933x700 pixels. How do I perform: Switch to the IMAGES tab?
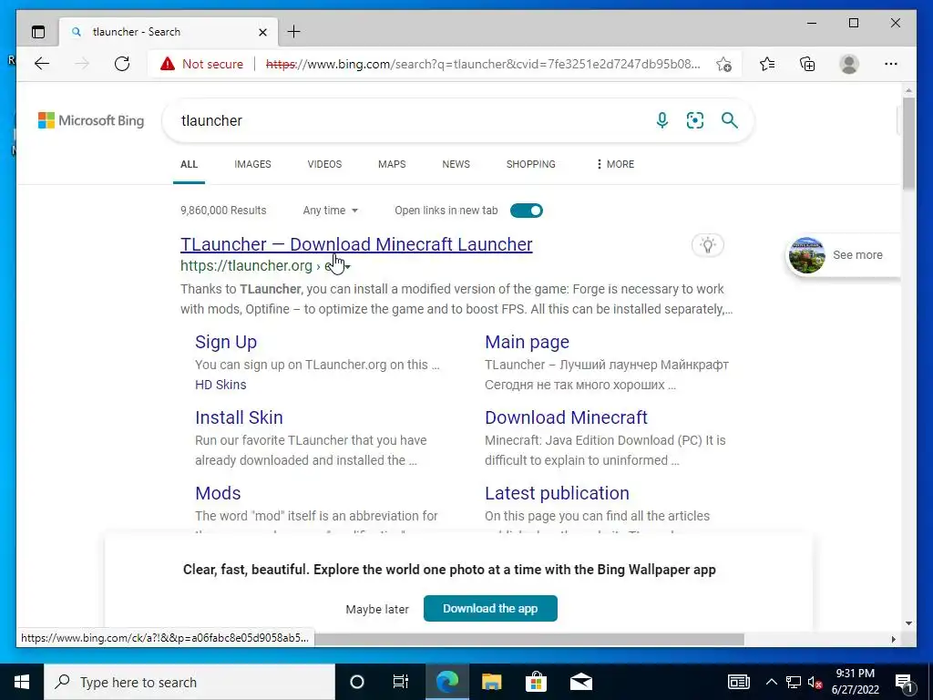[252, 164]
